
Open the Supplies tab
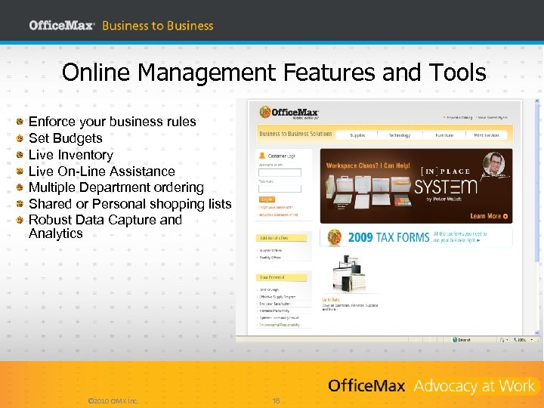pos(357,135)
